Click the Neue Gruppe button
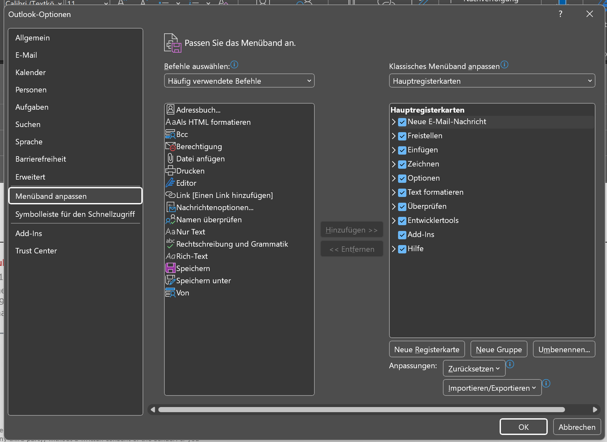 499,349
